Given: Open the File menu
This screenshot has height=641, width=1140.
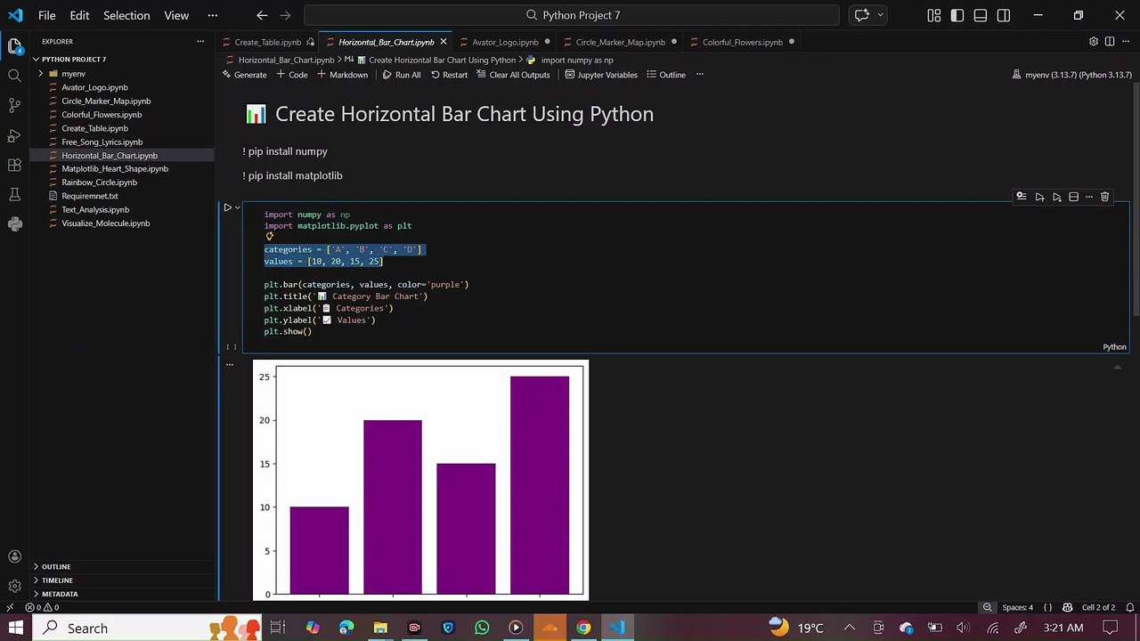Looking at the screenshot, I should tap(47, 15).
